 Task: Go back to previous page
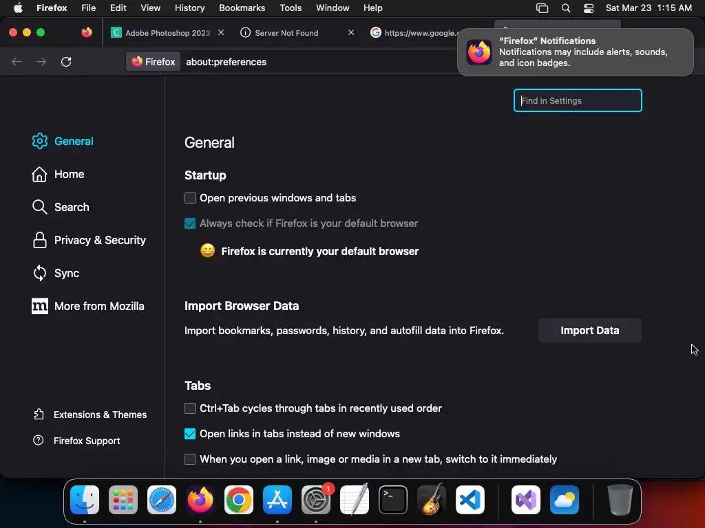click(x=17, y=61)
